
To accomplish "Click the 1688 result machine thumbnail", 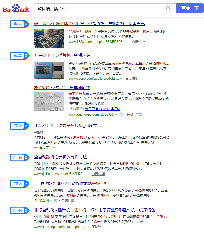I will point(49,39).
